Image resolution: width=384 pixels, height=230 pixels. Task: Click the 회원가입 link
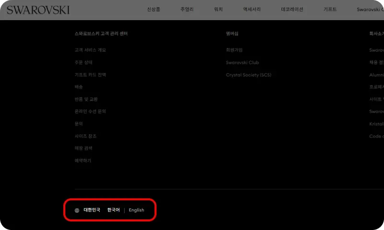(x=234, y=50)
